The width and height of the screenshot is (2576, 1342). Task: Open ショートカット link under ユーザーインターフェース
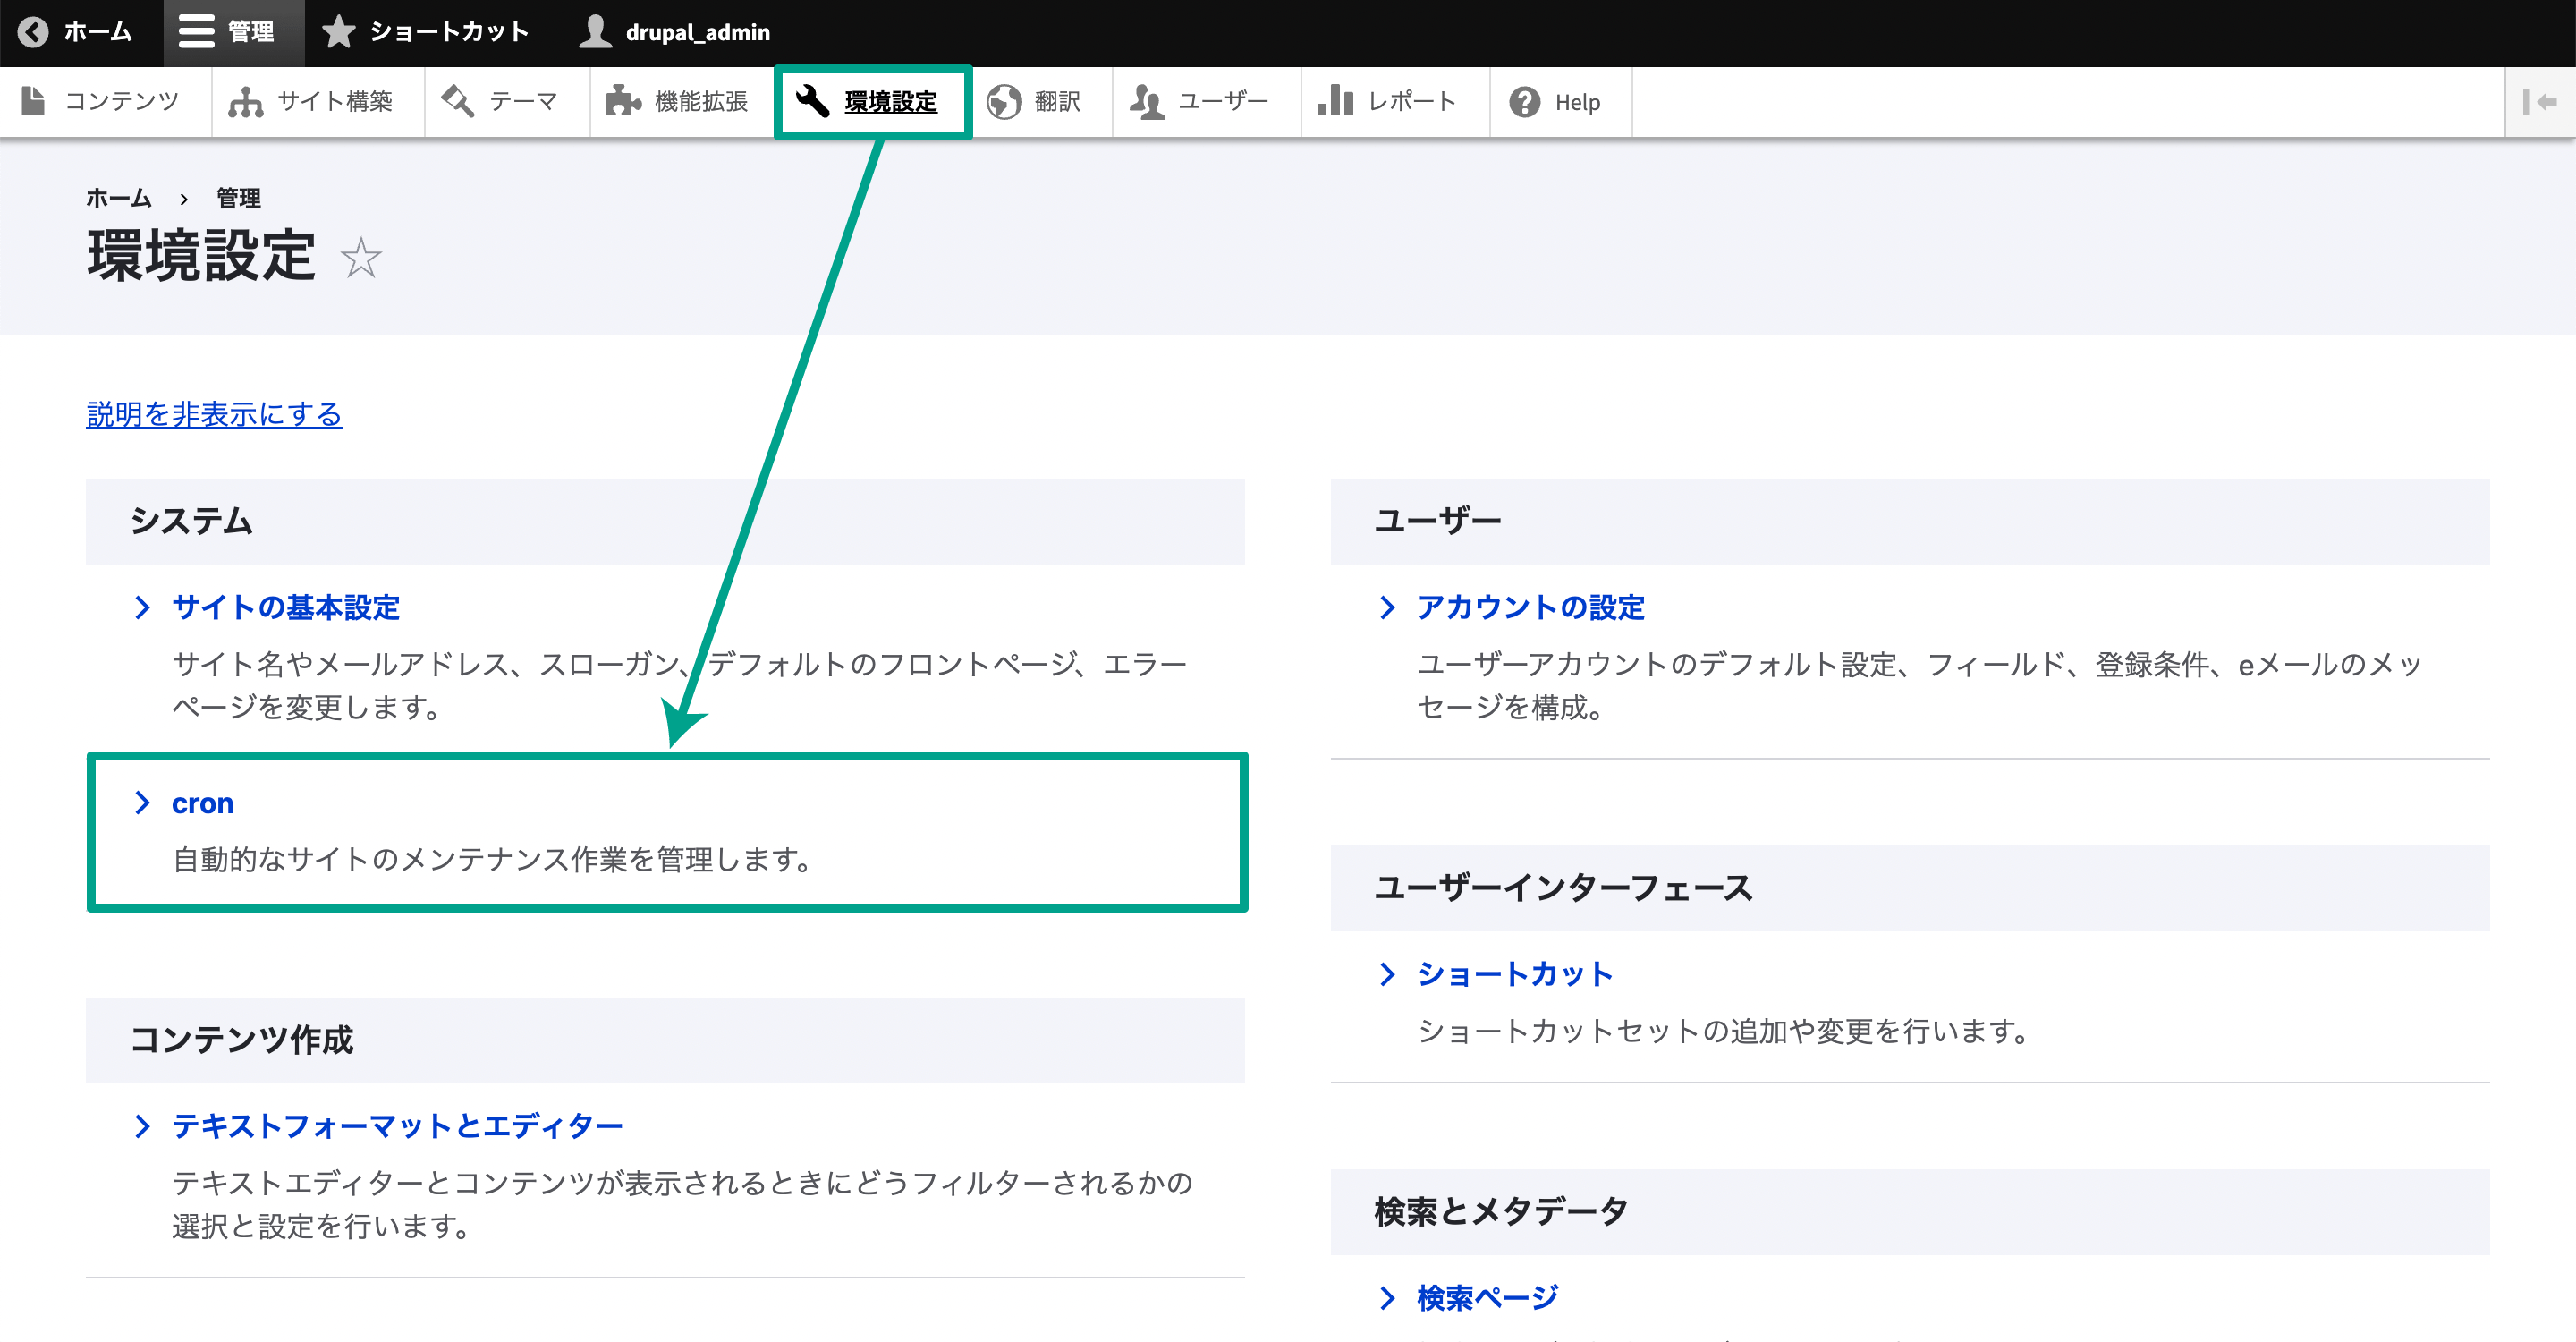coord(1515,974)
